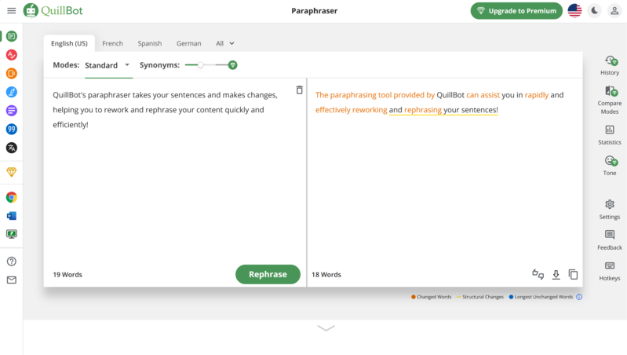The width and height of the screenshot is (627, 355).
Task: Click the trash icon to delete input text
Action: [299, 90]
